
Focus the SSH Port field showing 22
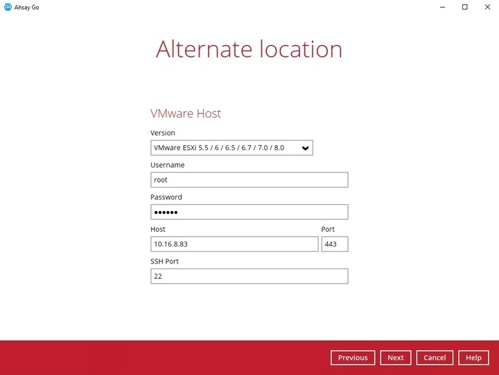coord(249,276)
